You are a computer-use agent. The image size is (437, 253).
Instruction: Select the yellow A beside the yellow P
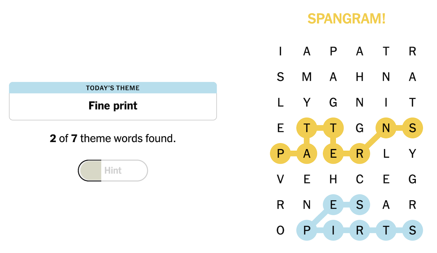point(307,153)
